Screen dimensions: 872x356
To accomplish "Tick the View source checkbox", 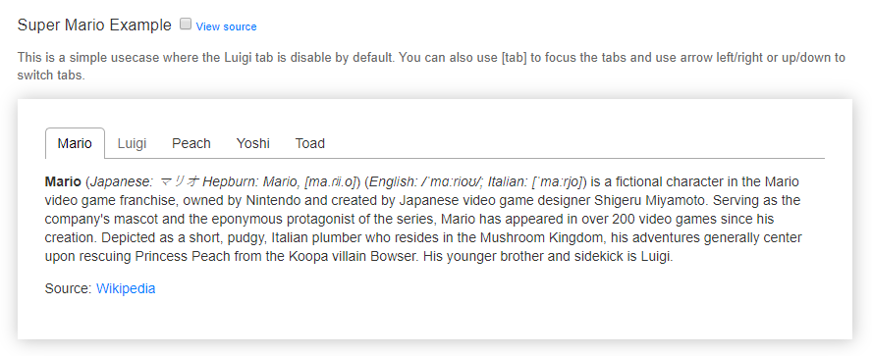I will point(186,24).
